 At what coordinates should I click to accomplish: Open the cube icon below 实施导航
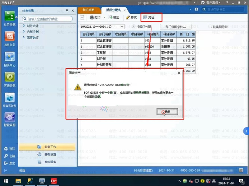pos(10,97)
